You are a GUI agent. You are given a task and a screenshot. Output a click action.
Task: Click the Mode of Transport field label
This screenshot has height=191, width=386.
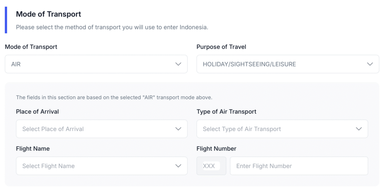tap(31, 47)
